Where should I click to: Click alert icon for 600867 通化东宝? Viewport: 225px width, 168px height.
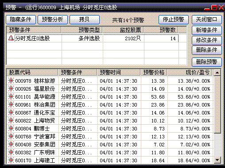(x=11, y=113)
